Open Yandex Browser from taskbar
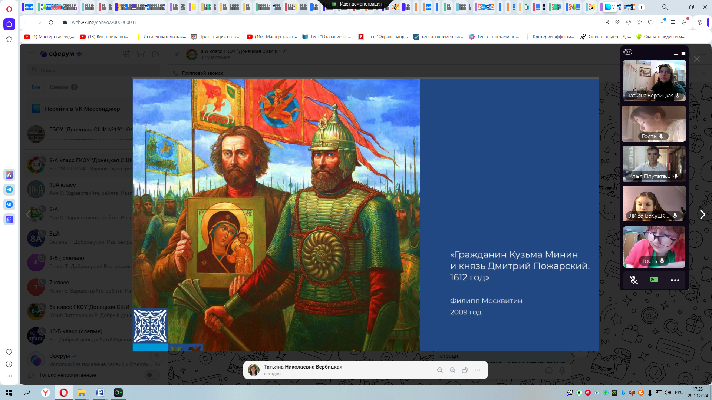This screenshot has height=400, width=712. click(x=46, y=393)
